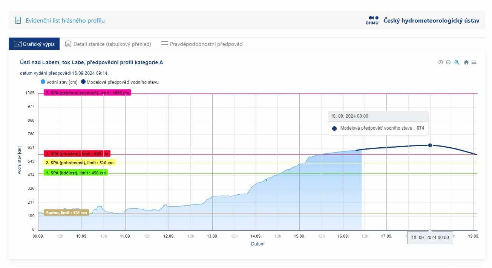Image resolution: width=492 pixels, height=268 pixels.
Task: Click the chart zoom in plus icon
Action: click(440, 62)
